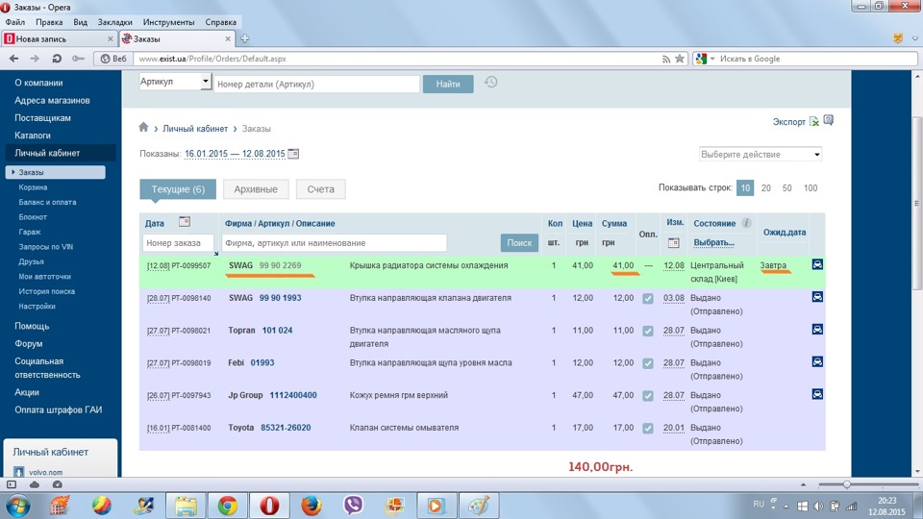Open help icon next to Export
923x519 pixels.
828,121
